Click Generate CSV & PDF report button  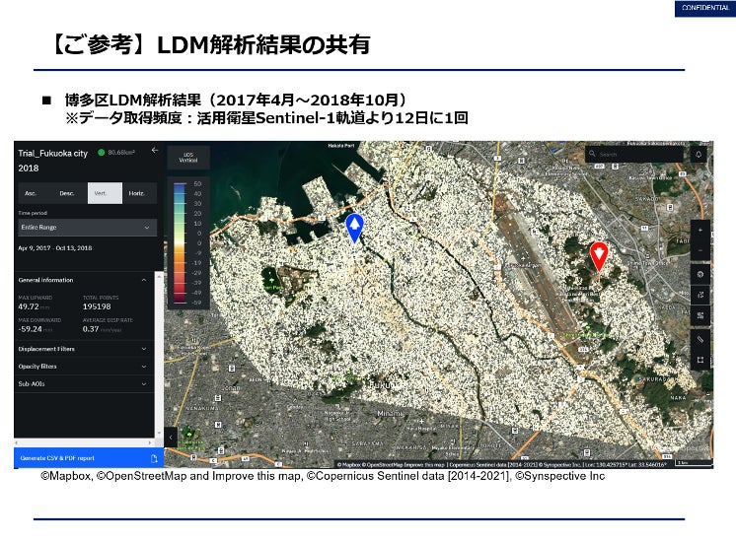[89, 458]
